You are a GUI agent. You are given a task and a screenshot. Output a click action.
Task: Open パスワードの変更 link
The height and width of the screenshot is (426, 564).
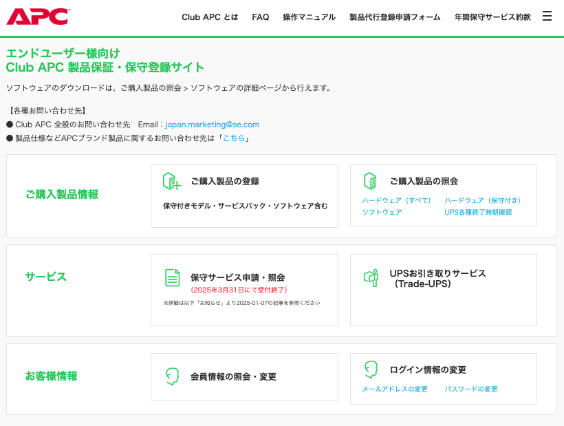click(471, 389)
